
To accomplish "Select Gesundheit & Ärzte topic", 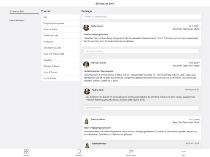I will [x=60, y=48].
